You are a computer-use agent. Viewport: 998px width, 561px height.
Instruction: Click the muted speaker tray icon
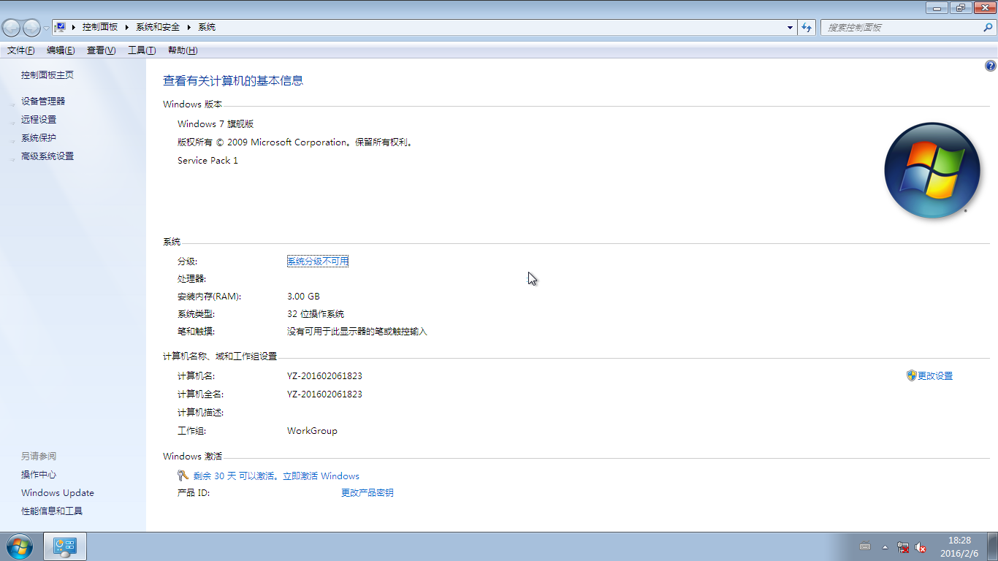[921, 547]
